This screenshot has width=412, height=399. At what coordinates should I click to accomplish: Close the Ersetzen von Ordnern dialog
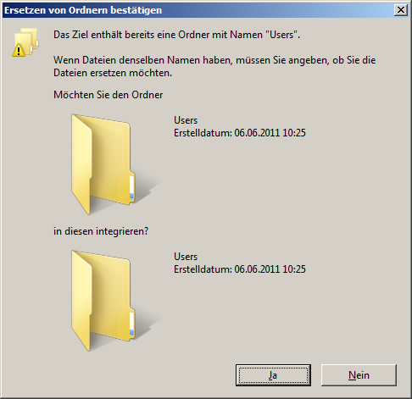401,10
